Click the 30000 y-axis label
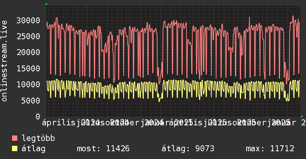 [28, 20]
